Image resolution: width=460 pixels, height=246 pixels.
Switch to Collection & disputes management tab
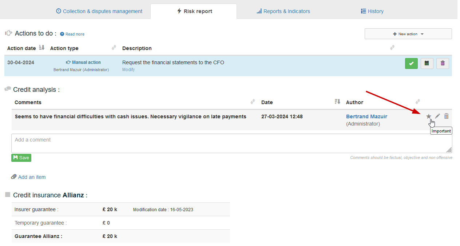click(99, 11)
